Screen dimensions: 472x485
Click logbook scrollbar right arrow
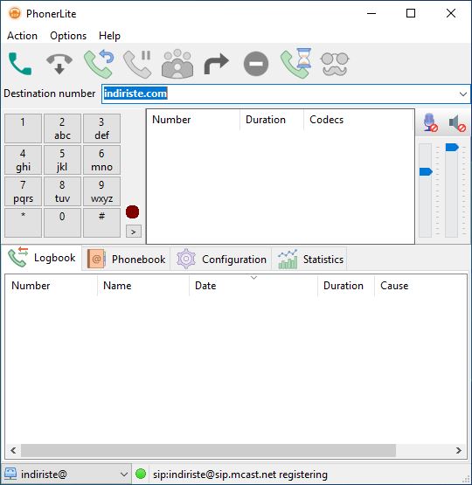point(459,450)
